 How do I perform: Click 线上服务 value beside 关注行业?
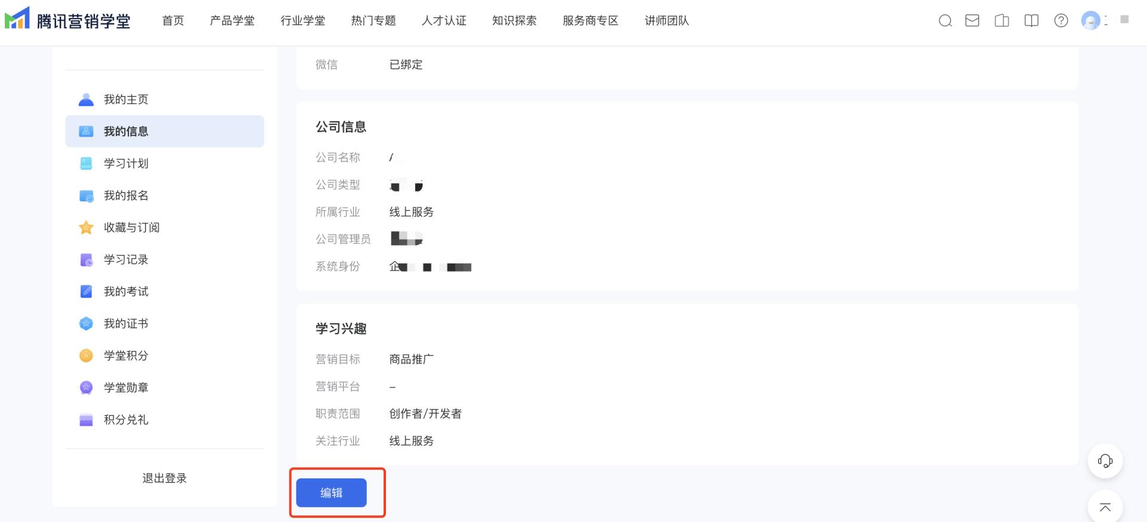tap(412, 441)
